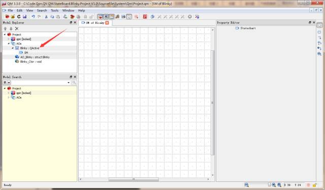Collapse the Blinky : QActive node
This screenshot has width=325, height=190.
click(12, 48)
